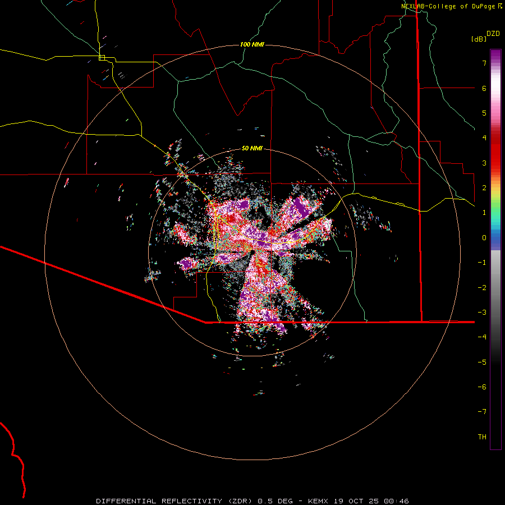Click the purple top segment of the colorbar
Screen dimensions: 505x505
(495, 56)
